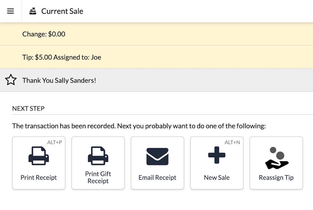Click the printer icon above Print Receipt
This screenshot has width=313, height=210.
click(39, 156)
